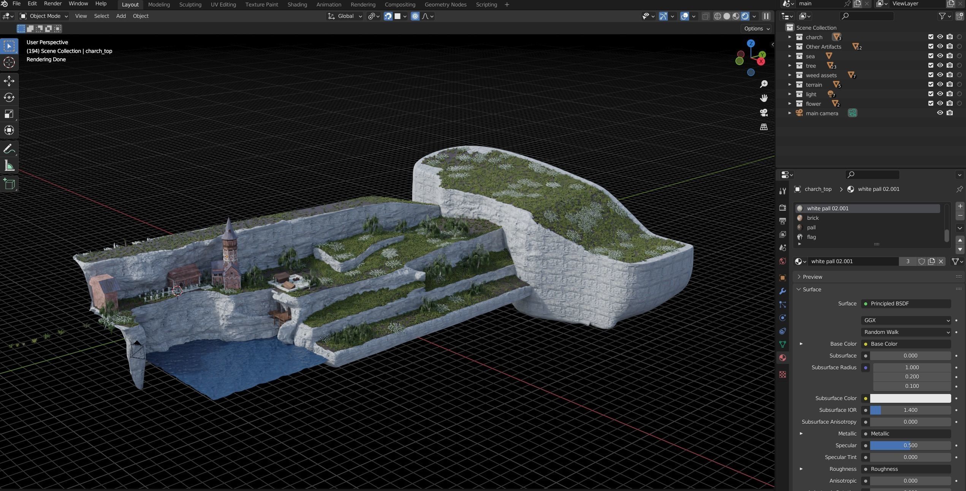The image size is (966, 491).
Task: Open the Object Mode dropdown
Action: [x=44, y=16]
